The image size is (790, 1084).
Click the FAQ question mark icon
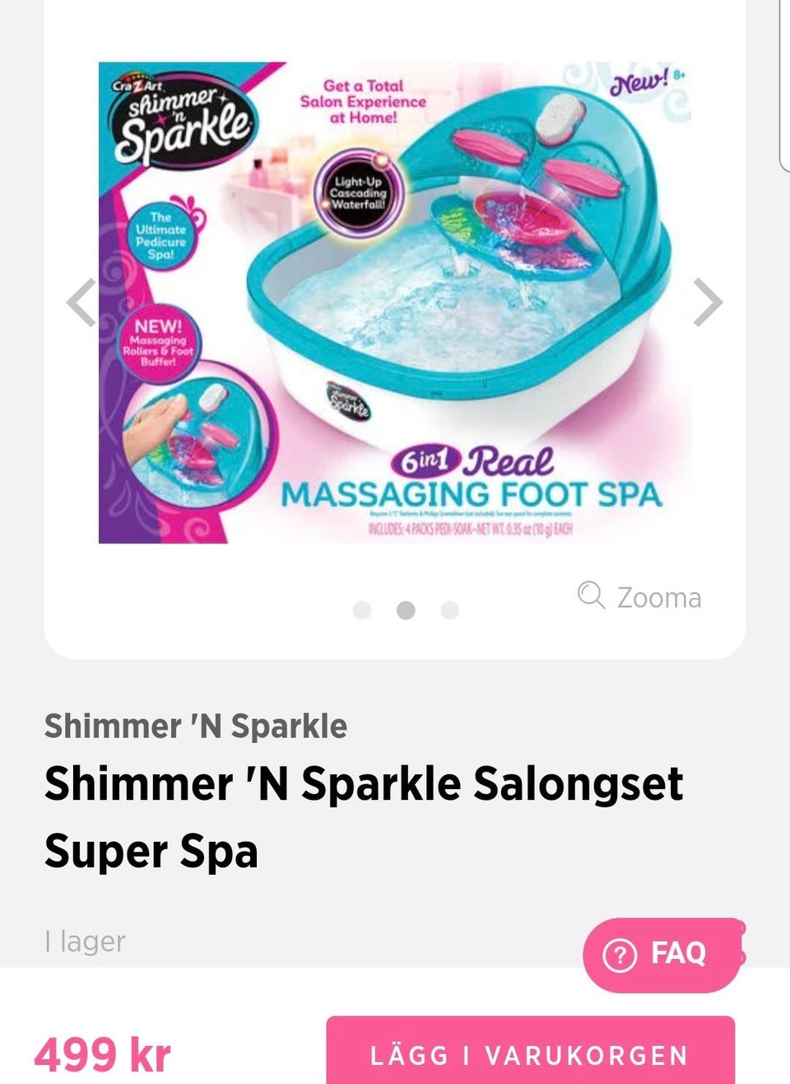(x=620, y=955)
